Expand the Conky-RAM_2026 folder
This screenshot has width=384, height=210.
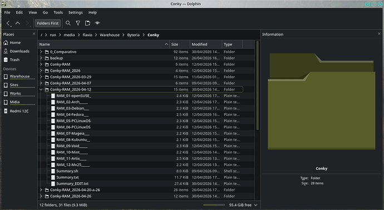pyautogui.click(x=41, y=71)
